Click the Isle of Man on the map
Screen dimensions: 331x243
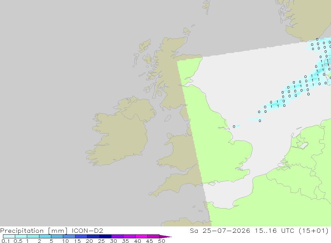click(167, 118)
